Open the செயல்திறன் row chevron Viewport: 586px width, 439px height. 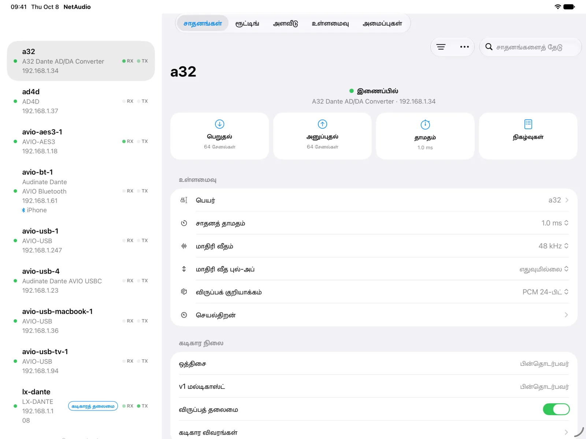566,315
